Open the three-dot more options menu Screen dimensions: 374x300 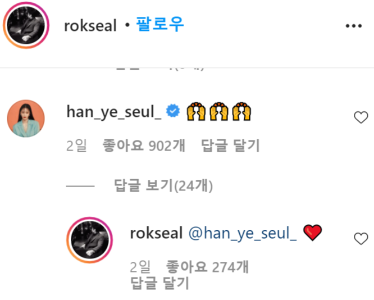(354, 26)
